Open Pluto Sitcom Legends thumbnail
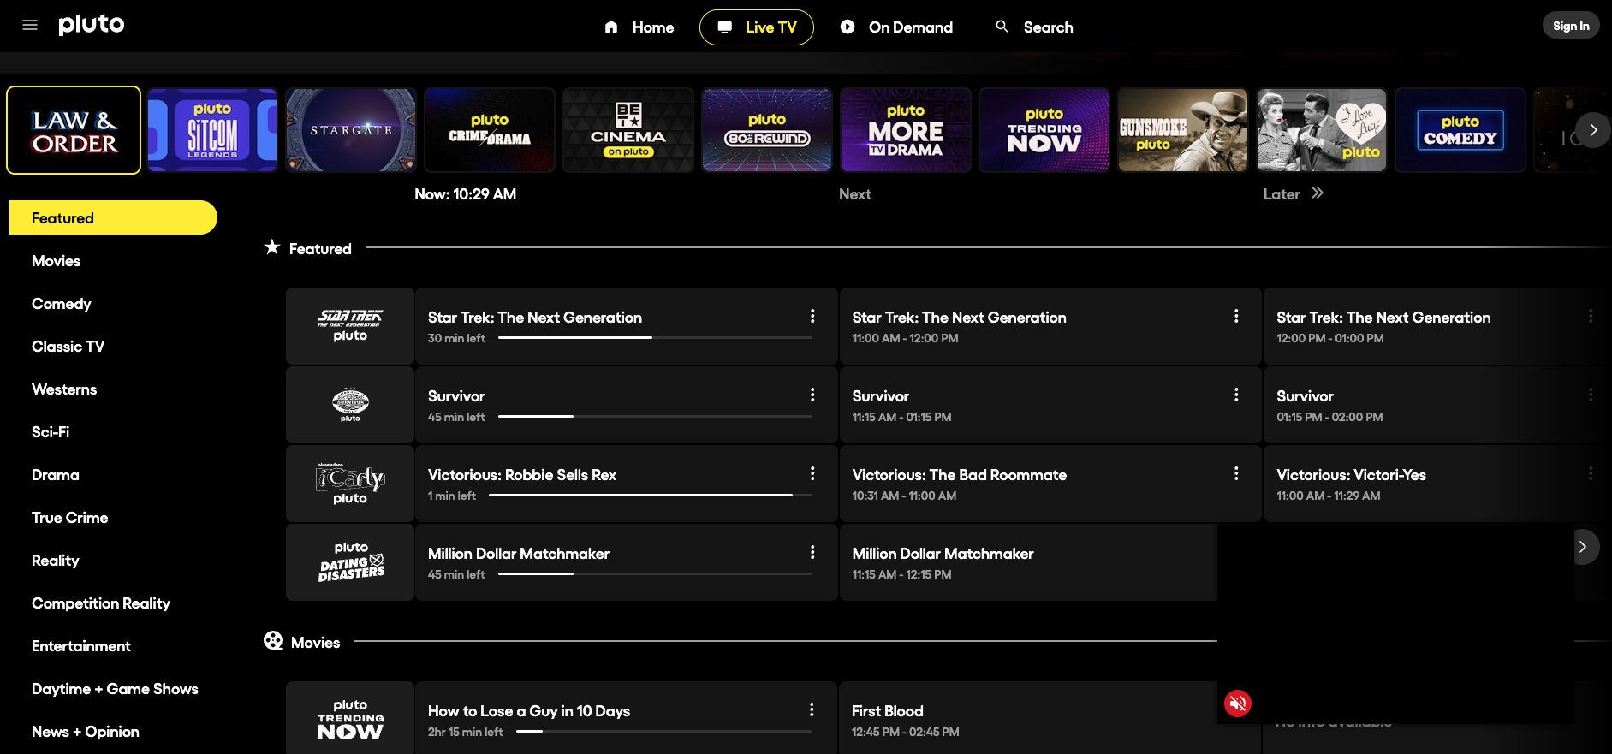The width and height of the screenshot is (1612, 754). coord(212,130)
